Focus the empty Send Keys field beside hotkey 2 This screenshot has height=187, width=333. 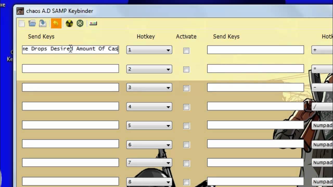71,69
